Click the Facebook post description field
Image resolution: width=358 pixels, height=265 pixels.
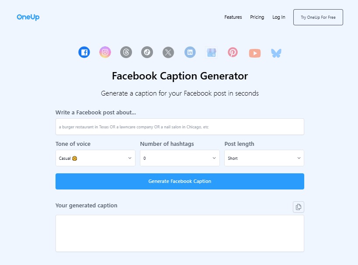179,127
